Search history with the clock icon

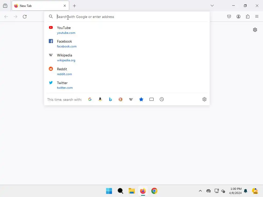click(x=162, y=99)
